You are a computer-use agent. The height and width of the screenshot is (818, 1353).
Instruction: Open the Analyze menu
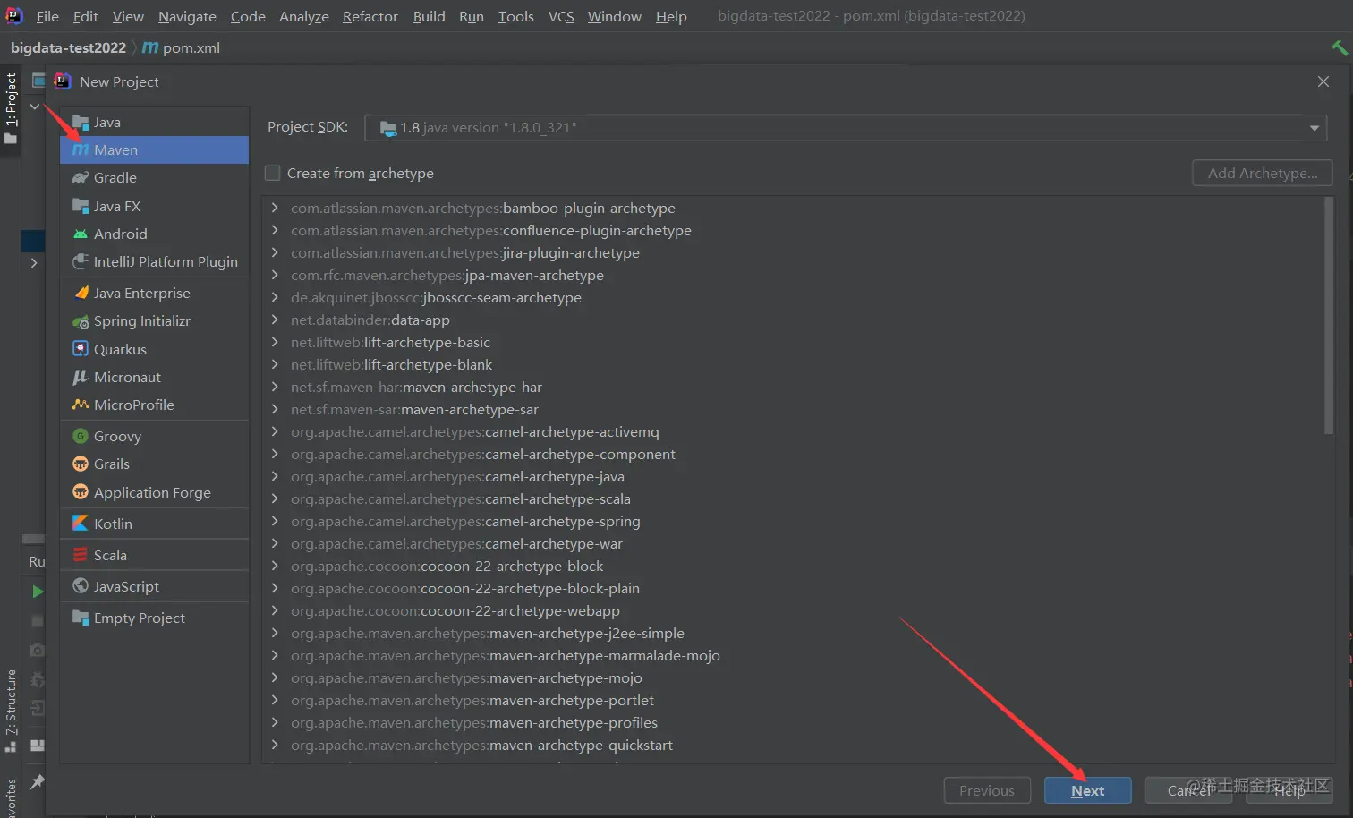304,16
